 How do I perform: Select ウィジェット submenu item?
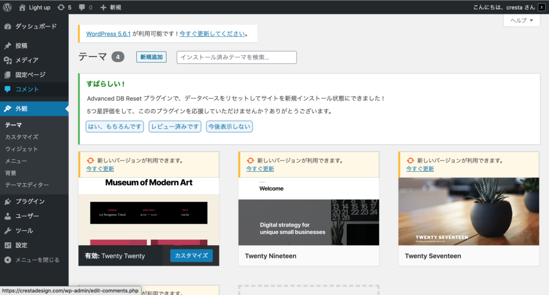coord(21,149)
